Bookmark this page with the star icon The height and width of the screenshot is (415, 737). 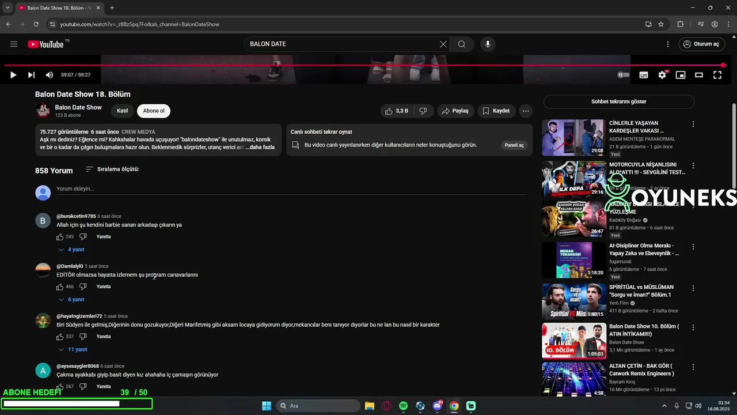click(x=661, y=24)
